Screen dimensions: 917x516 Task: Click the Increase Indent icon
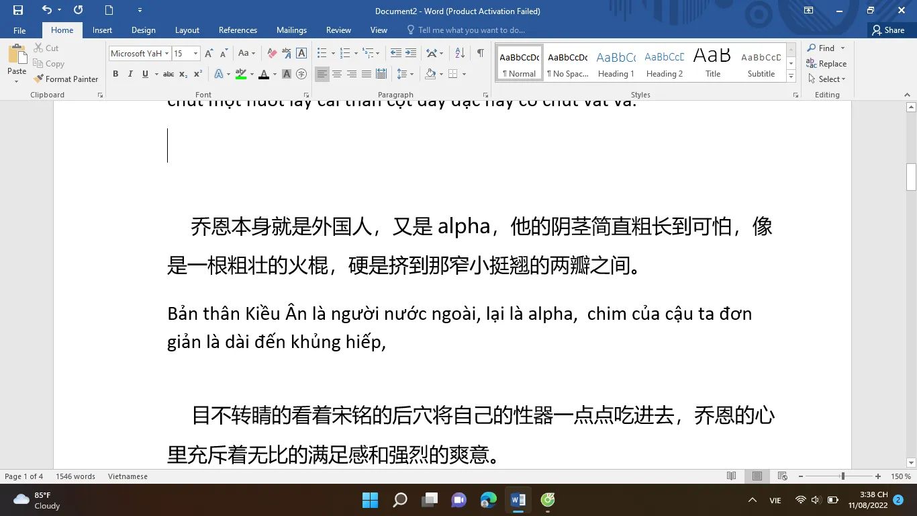pyautogui.click(x=411, y=53)
